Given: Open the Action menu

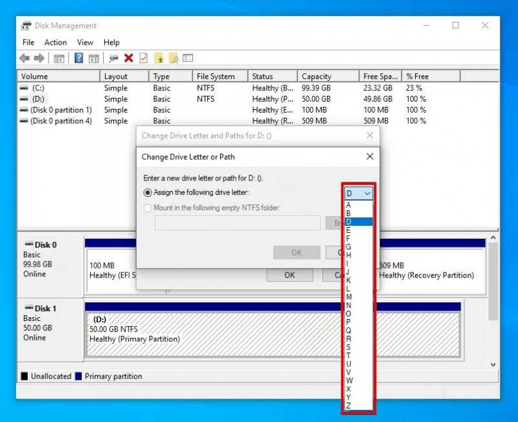Looking at the screenshot, I should coord(56,42).
